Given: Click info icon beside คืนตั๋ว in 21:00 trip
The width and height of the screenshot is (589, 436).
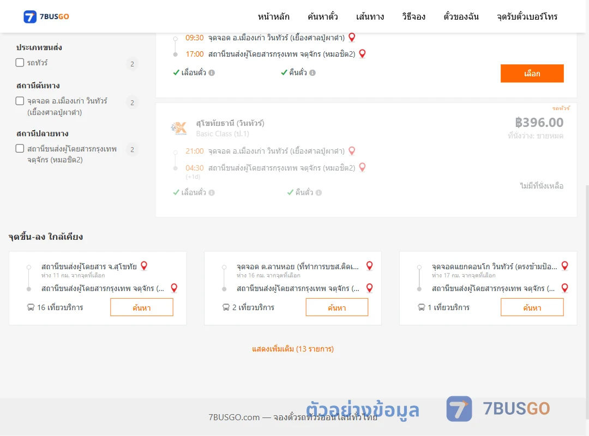Looking at the screenshot, I should (x=319, y=192).
